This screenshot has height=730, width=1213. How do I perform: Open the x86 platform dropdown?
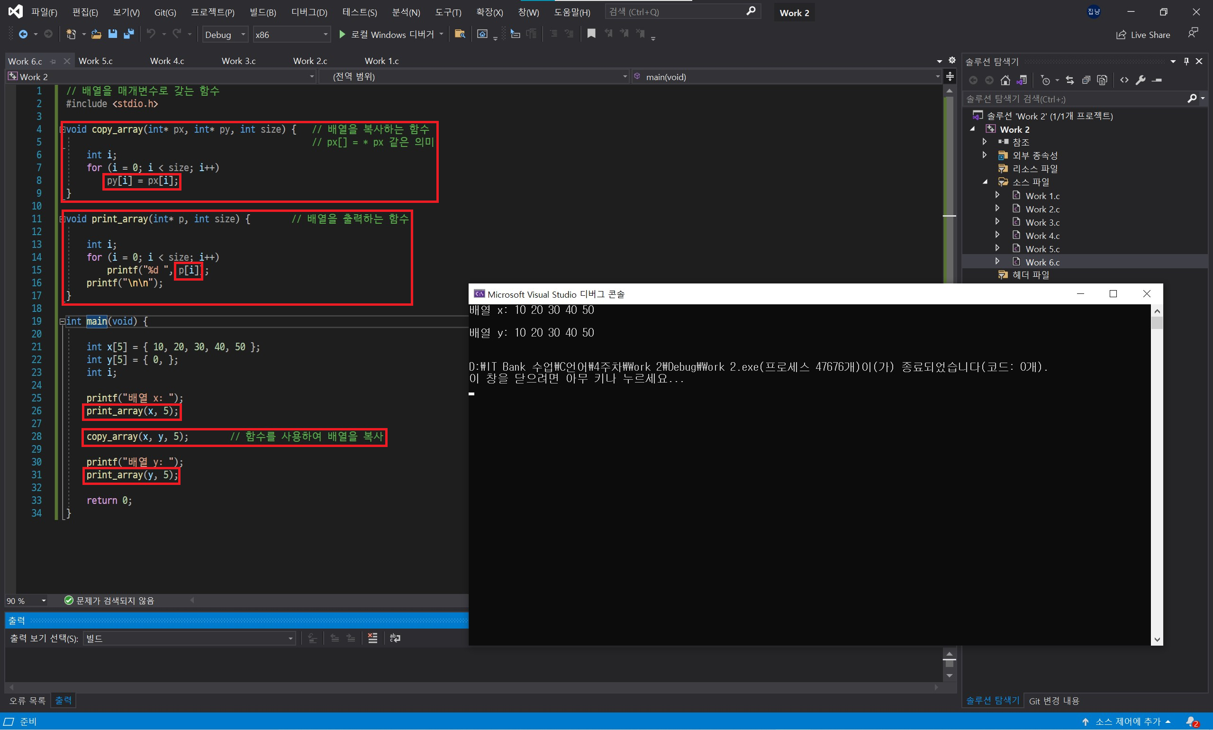tap(291, 35)
